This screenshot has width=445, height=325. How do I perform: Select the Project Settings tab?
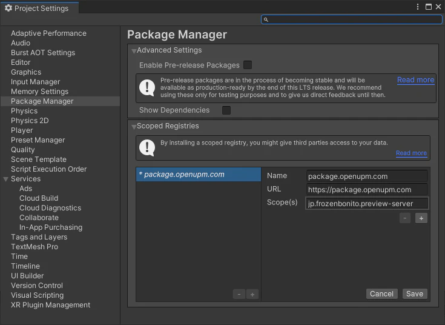tap(40, 8)
